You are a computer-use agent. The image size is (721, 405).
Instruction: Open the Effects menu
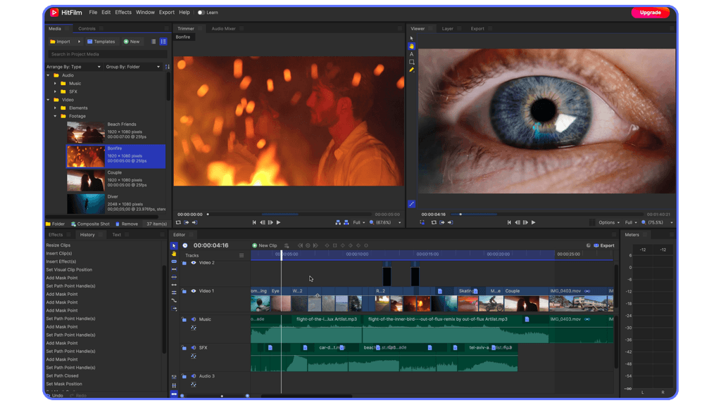pos(123,12)
